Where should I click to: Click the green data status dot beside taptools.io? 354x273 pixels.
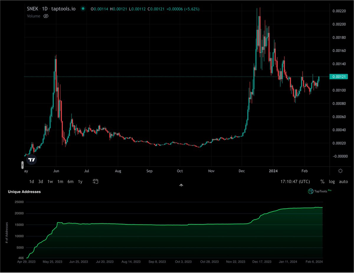pyautogui.click(x=83, y=9)
